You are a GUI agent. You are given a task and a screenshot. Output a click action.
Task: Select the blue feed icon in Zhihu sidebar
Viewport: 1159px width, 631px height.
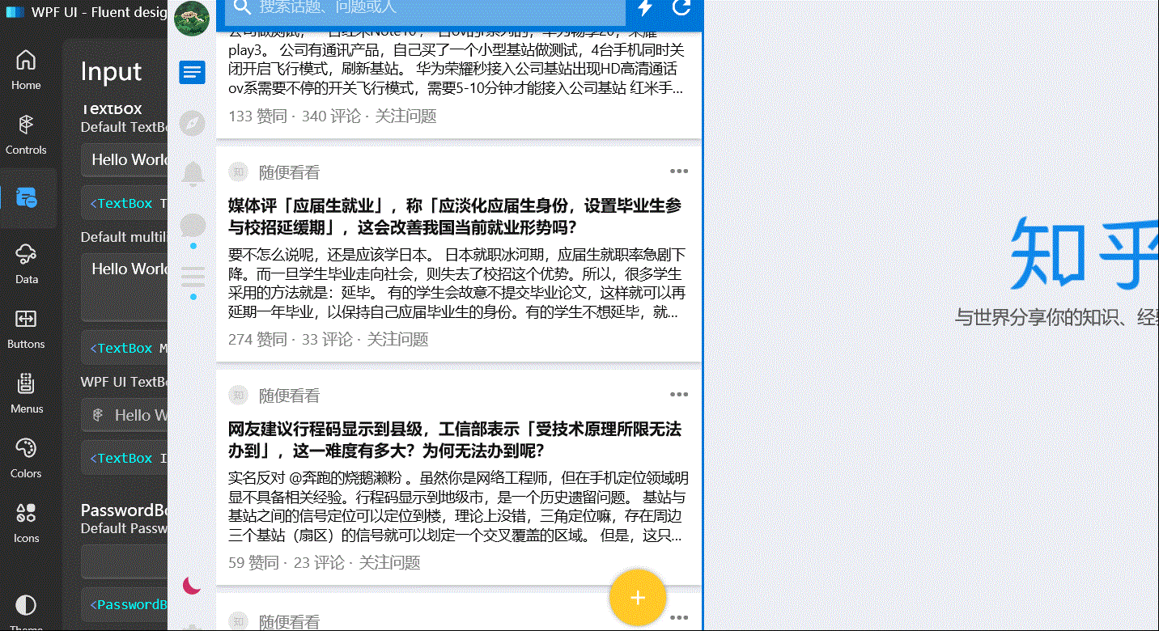[x=193, y=73]
